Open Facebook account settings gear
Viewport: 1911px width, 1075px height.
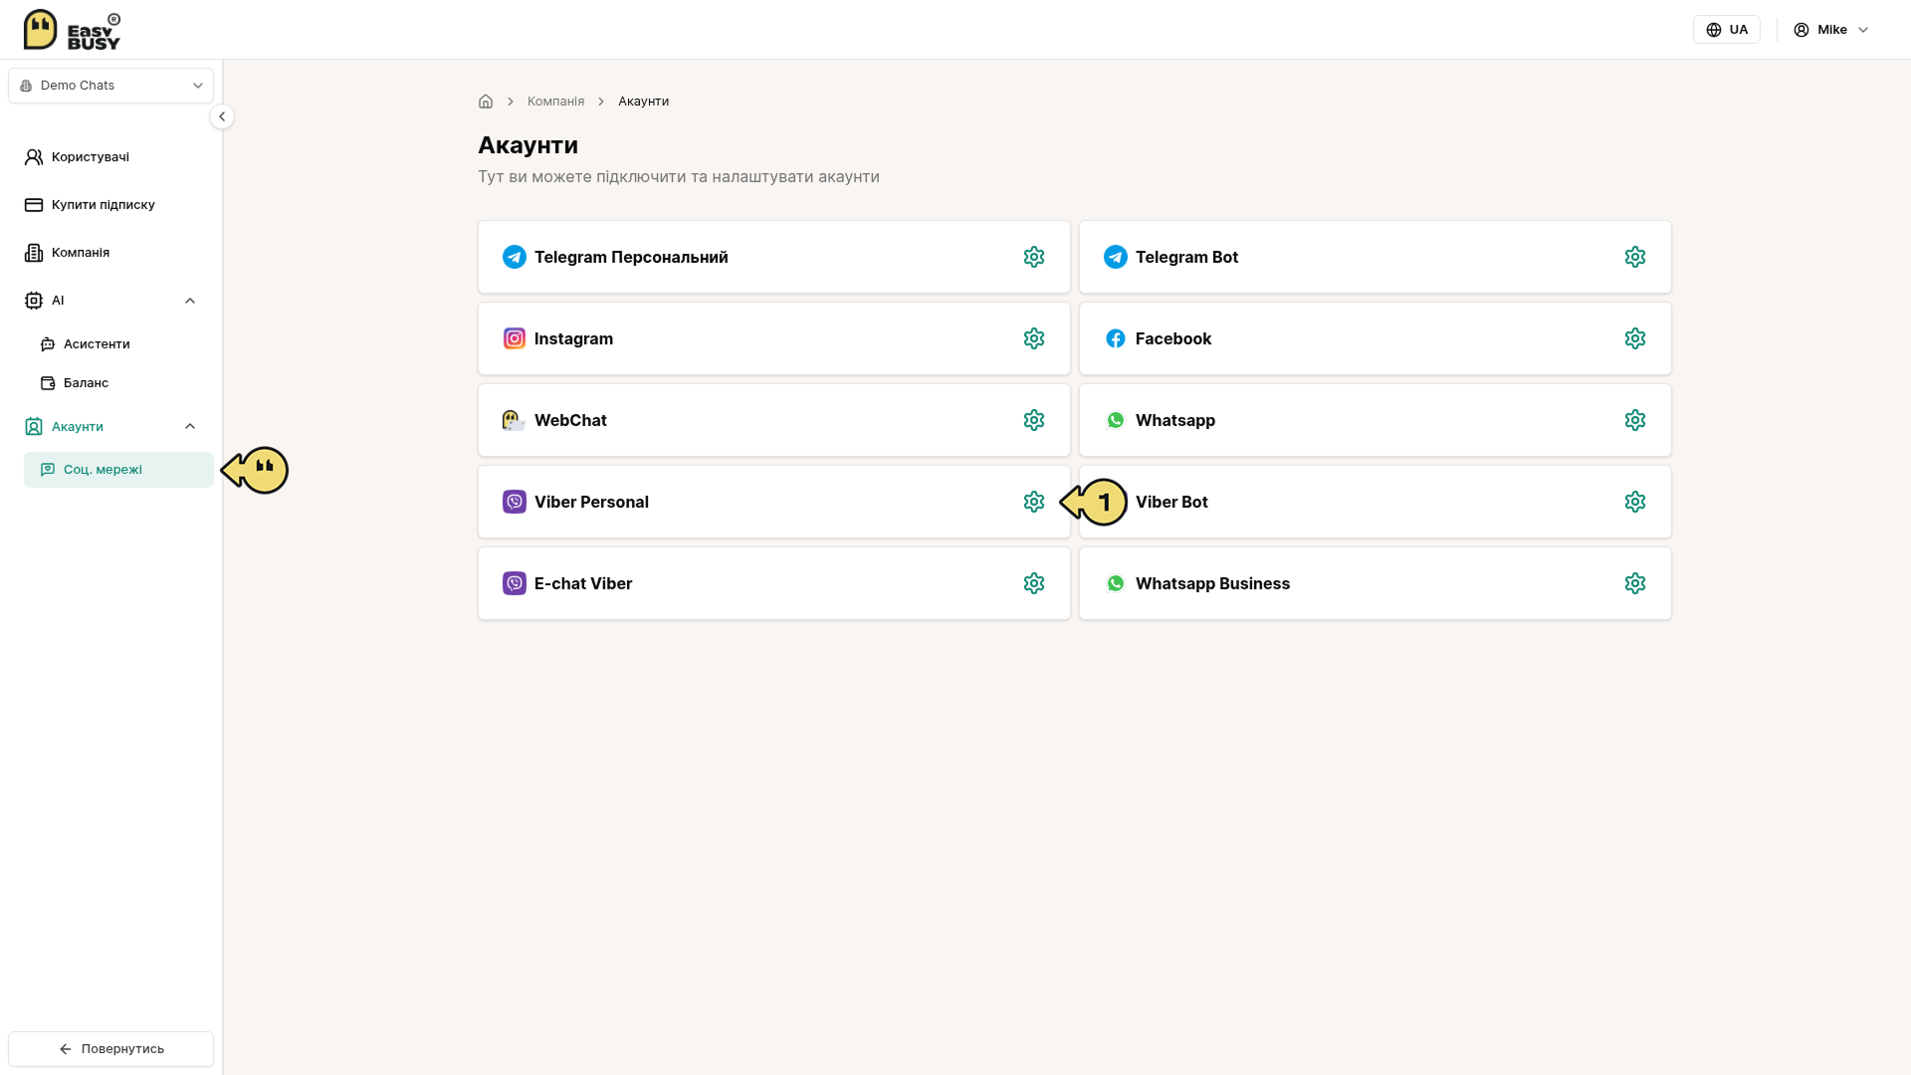(1635, 338)
